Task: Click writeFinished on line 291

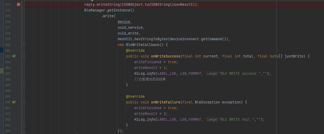Action: click(148, 108)
